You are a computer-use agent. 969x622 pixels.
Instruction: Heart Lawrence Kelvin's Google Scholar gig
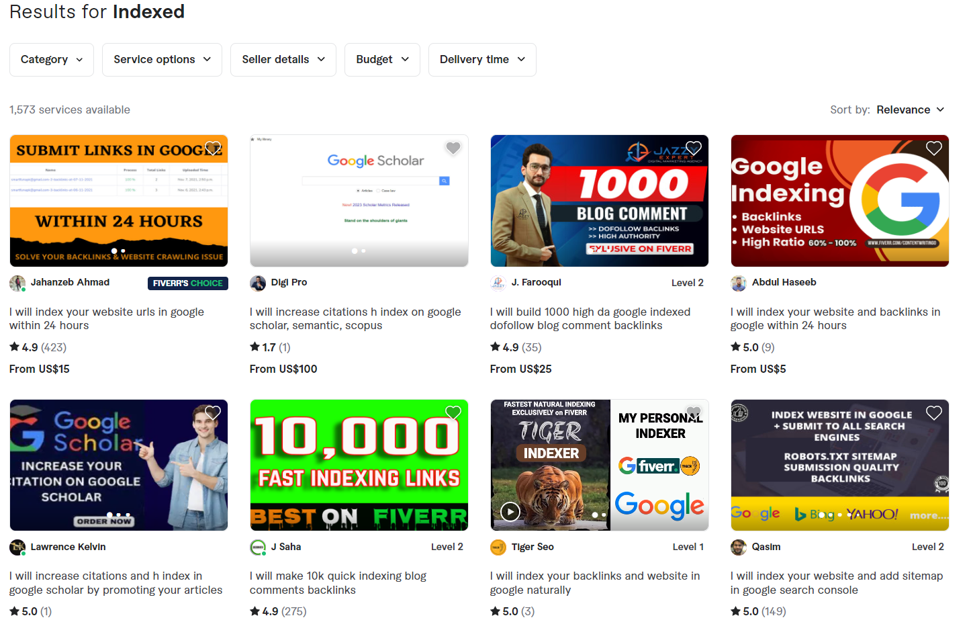(213, 413)
